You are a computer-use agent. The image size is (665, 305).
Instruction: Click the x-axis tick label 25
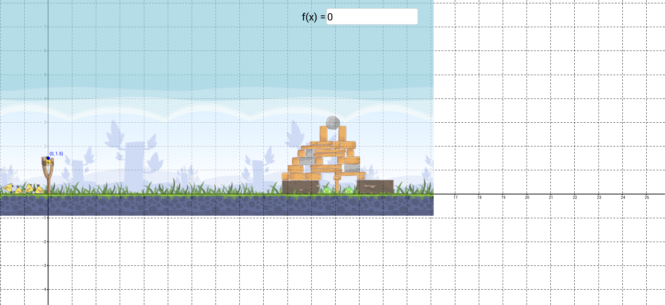(647, 197)
